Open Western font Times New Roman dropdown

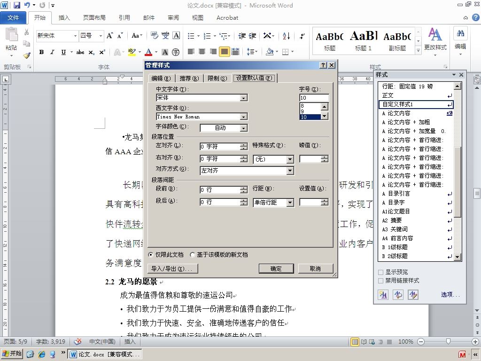coord(244,117)
